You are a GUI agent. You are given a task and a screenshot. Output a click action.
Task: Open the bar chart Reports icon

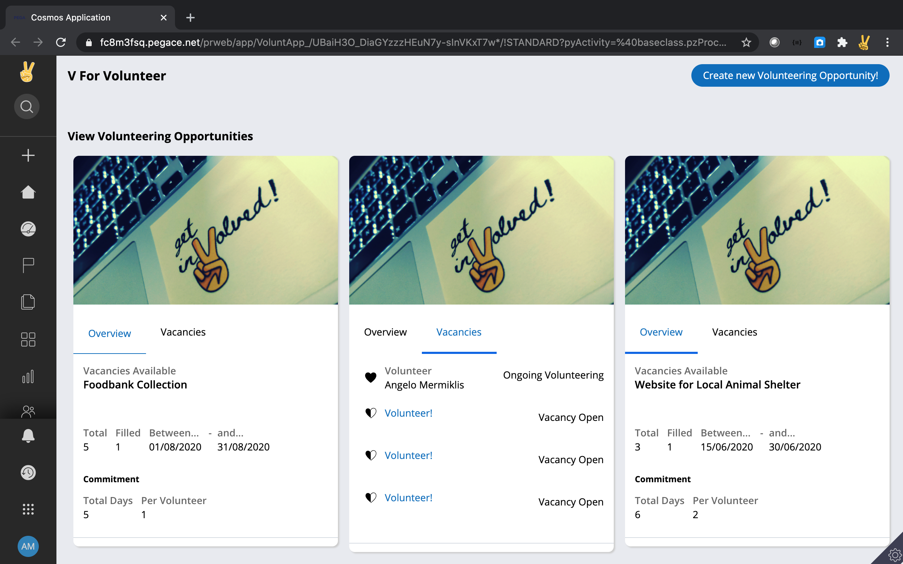coord(28,376)
